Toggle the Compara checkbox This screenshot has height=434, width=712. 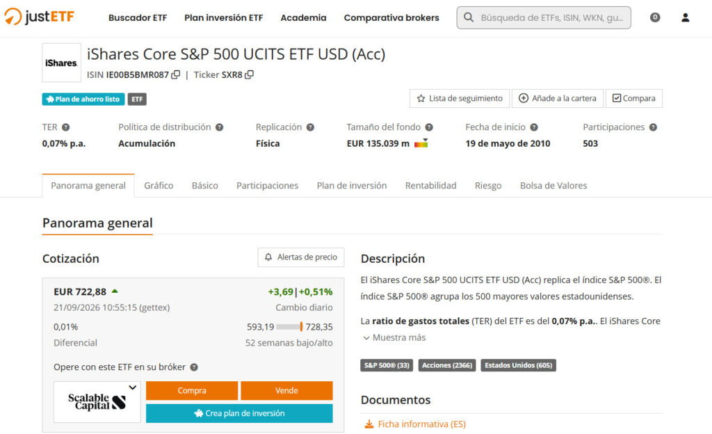point(616,98)
